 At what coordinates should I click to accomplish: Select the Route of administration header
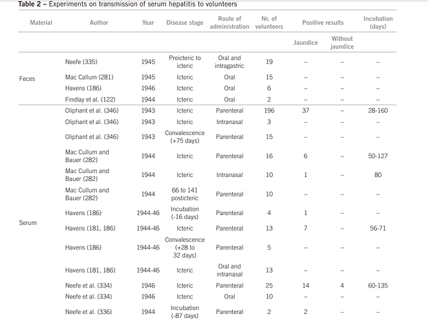(x=230, y=23)
